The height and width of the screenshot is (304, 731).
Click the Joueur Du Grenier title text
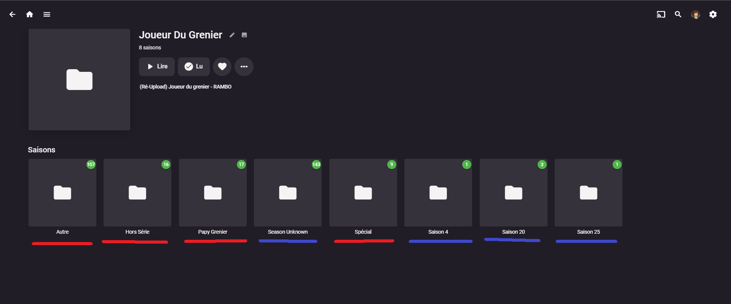180,35
